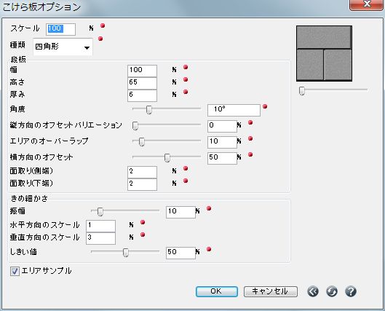
Task: Click the 厚み input field
Action: click(142, 95)
